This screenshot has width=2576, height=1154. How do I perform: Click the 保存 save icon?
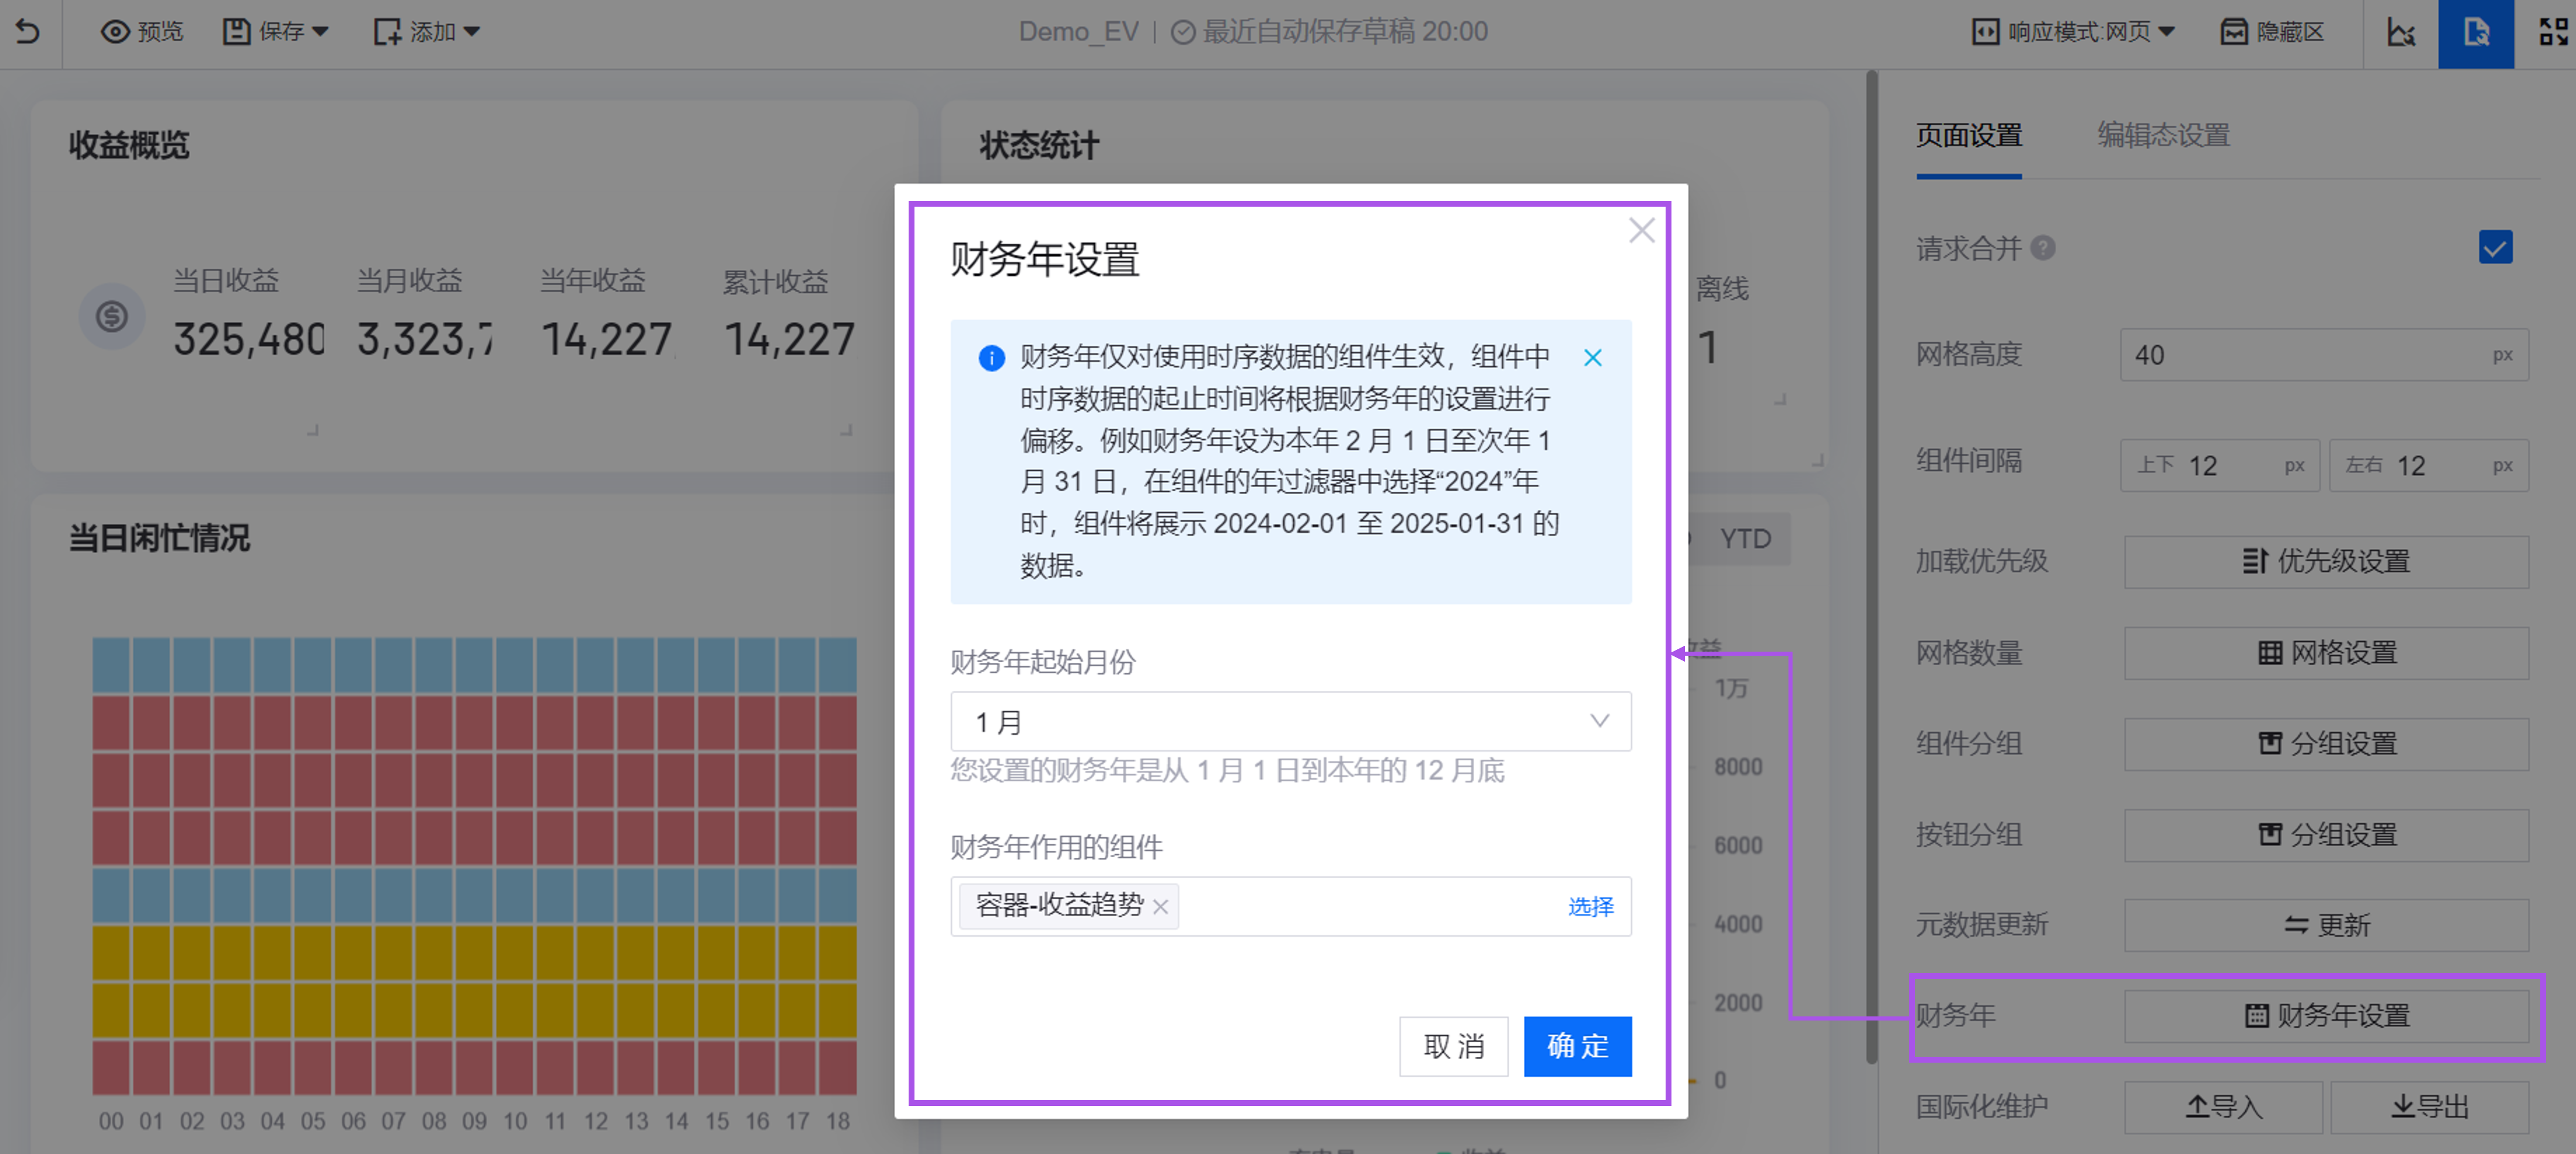236,31
